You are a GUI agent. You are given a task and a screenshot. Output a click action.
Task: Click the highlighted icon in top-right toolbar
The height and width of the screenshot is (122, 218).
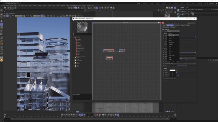[175, 8]
